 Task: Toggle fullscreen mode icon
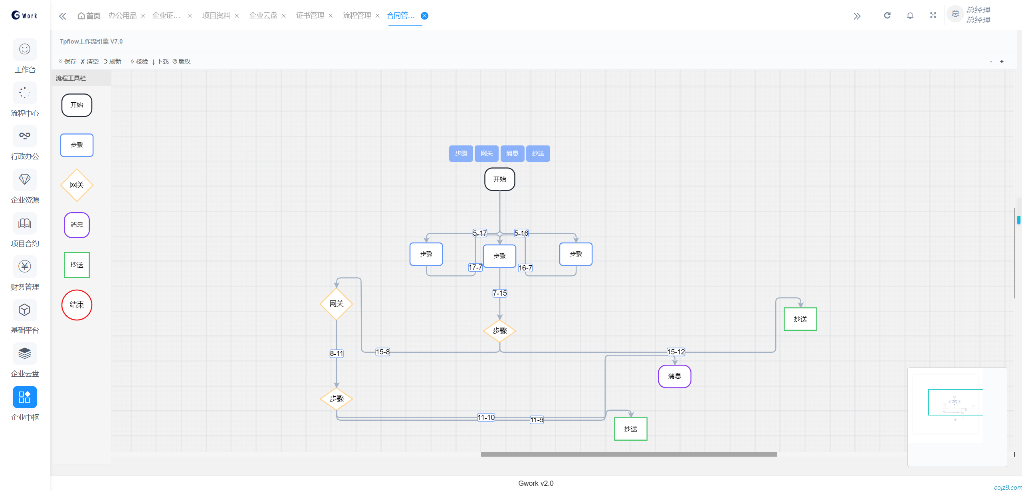(933, 15)
